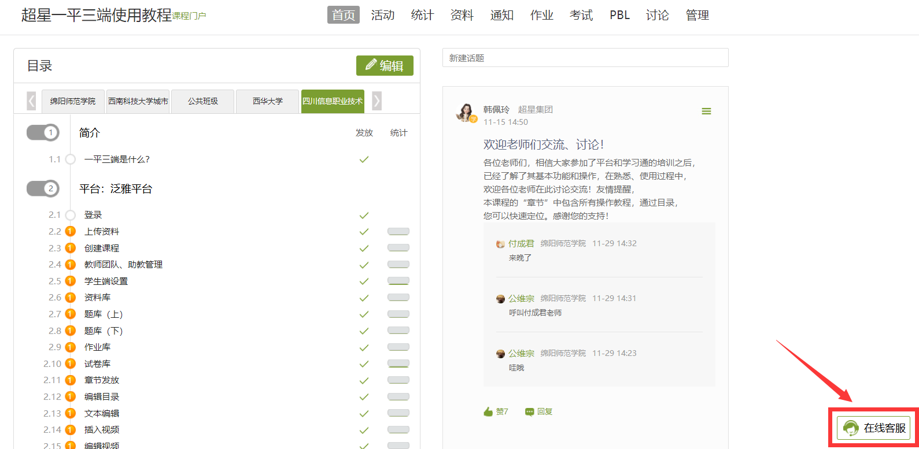919x449 pixels.
Task: Click the 新建话题 input field
Action: click(585, 58)
